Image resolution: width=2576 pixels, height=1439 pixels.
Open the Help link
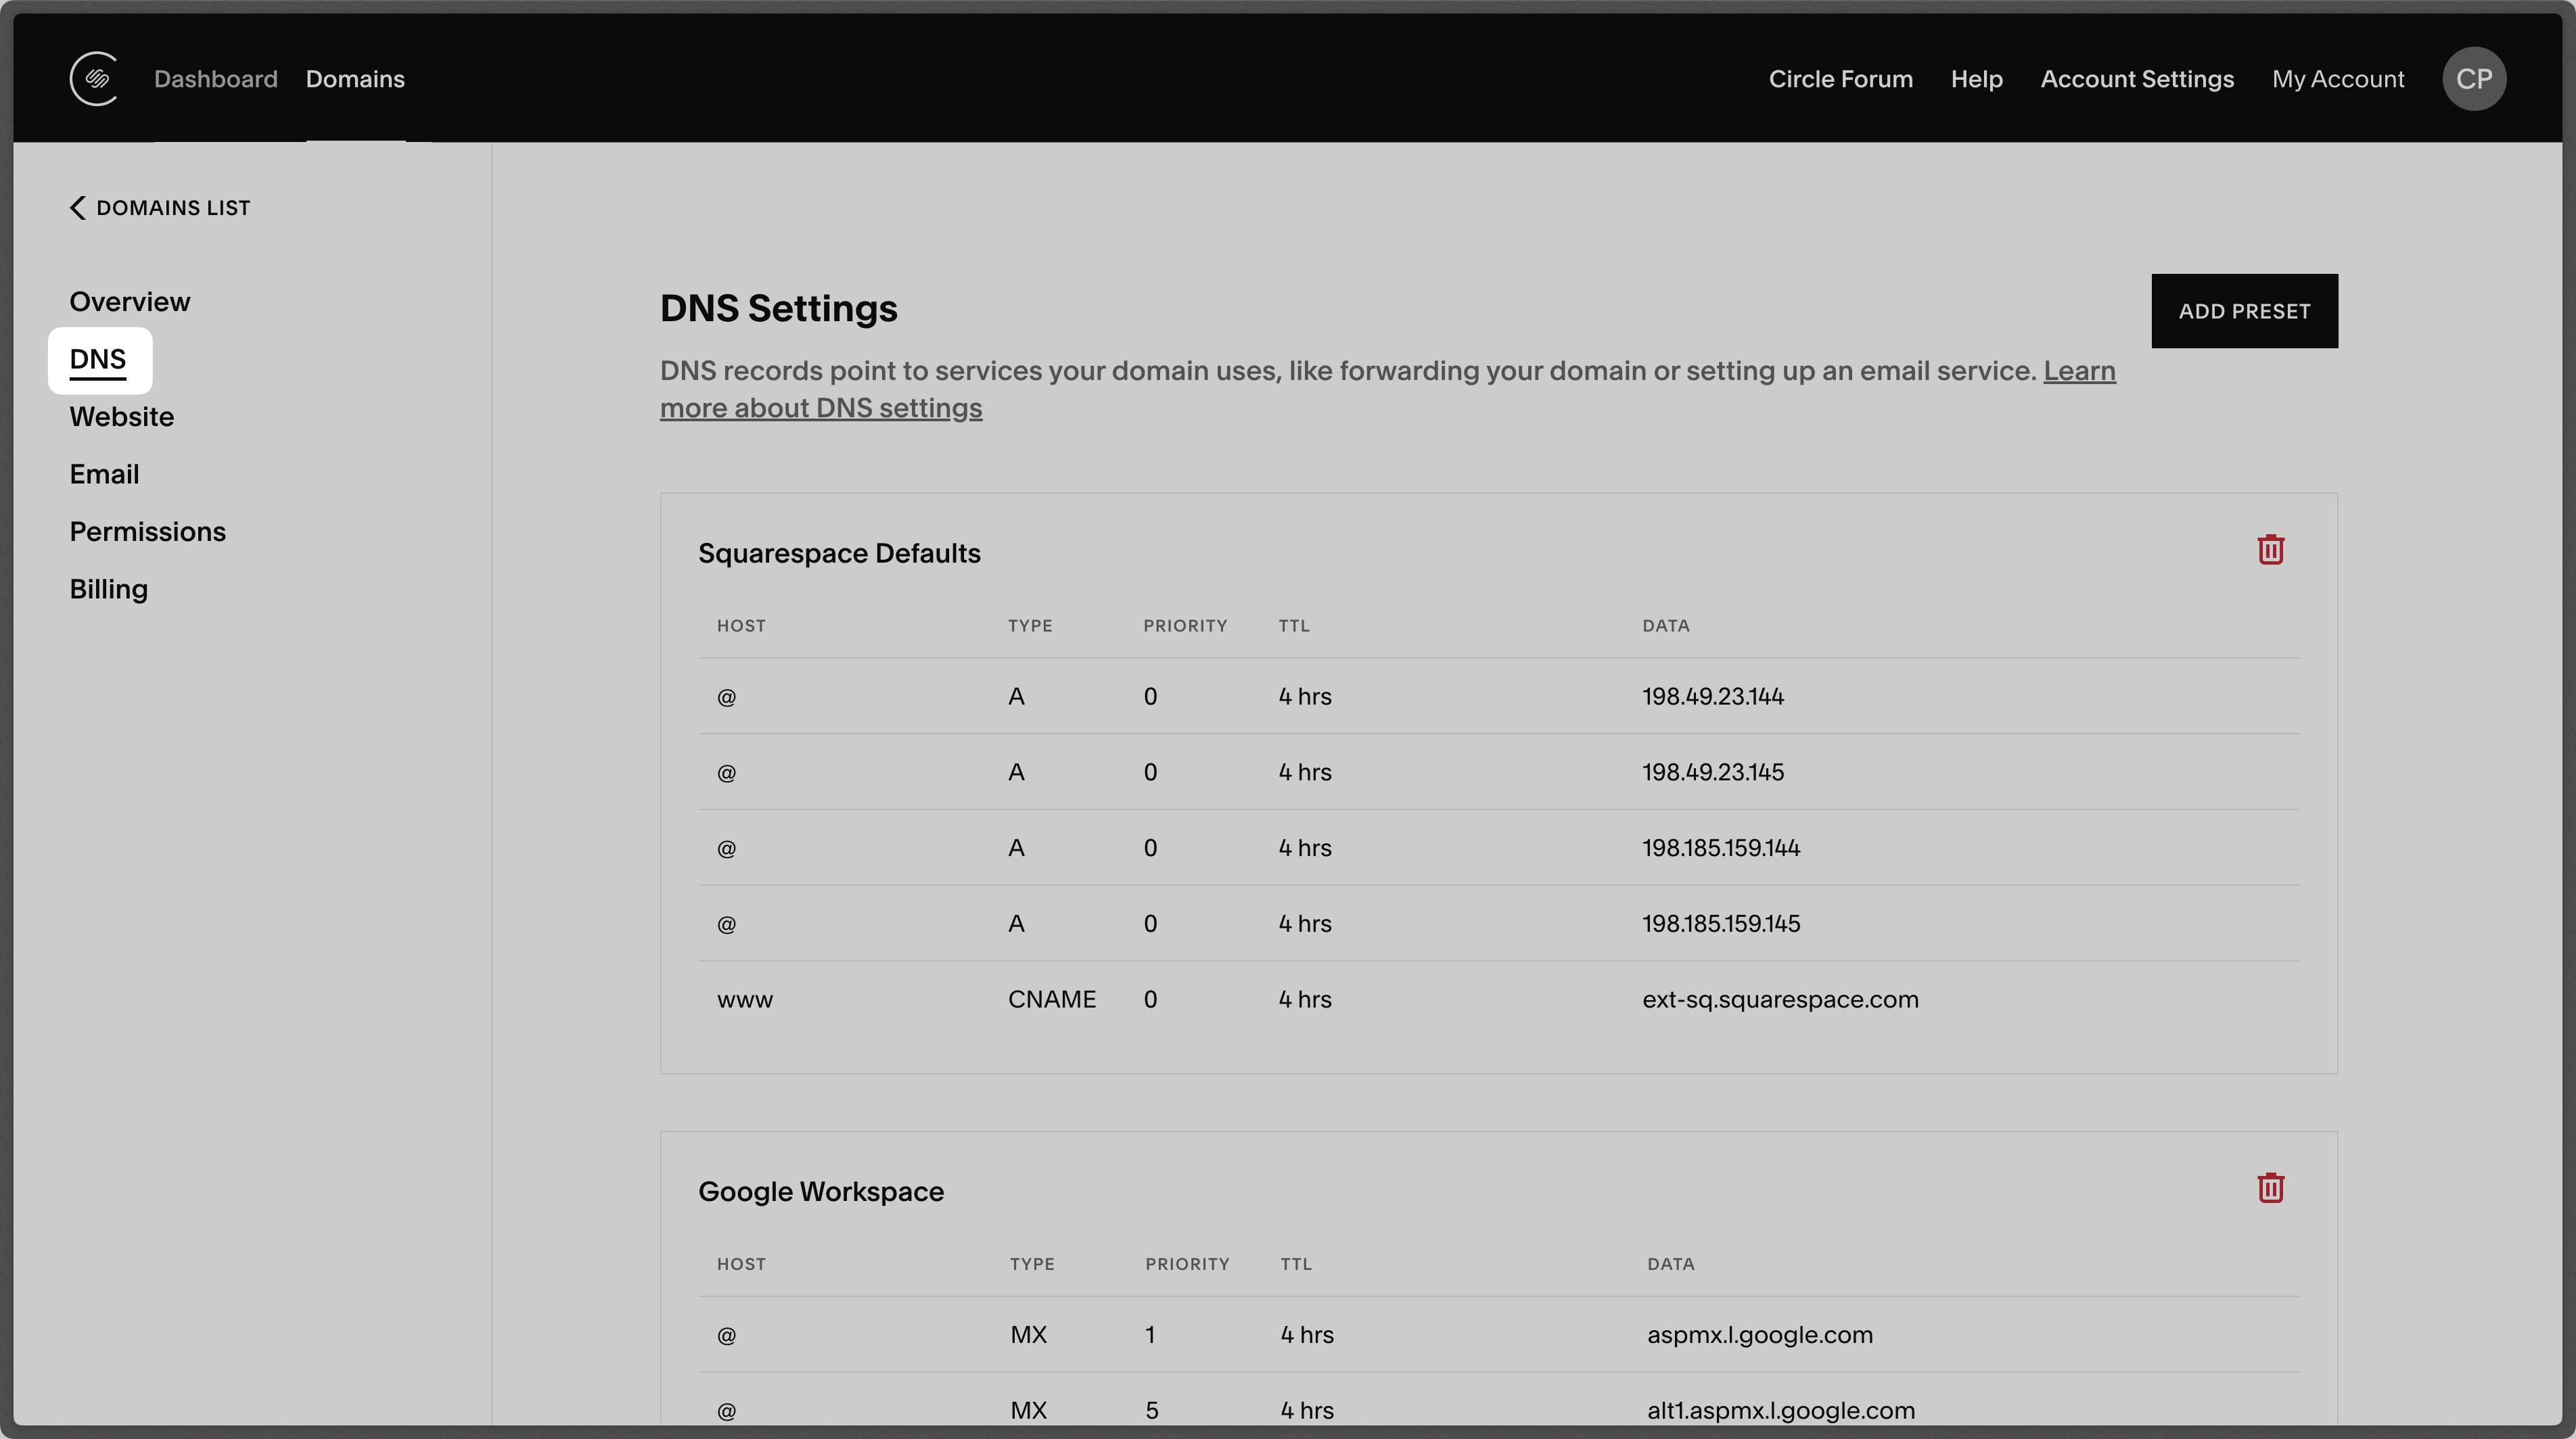click(x=1976, y=79)
